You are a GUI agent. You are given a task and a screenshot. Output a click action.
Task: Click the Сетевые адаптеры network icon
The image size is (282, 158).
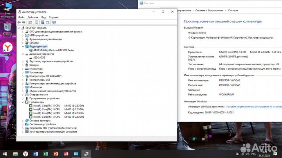pos(27,121)
